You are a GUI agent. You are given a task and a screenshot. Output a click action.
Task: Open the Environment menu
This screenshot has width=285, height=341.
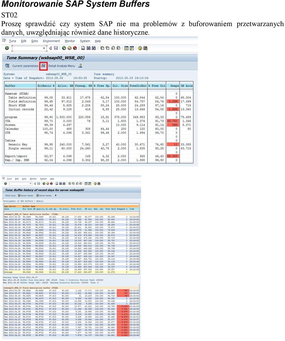[x=51, y=41]
